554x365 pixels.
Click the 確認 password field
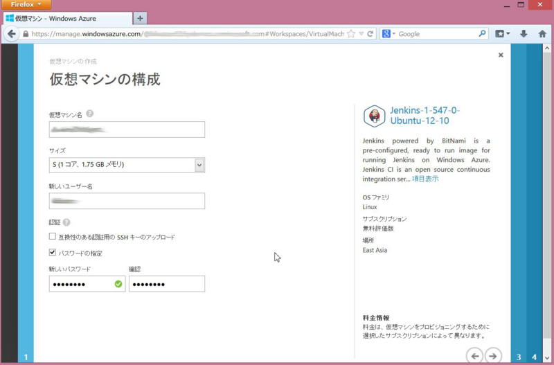(x=167, y=284)
